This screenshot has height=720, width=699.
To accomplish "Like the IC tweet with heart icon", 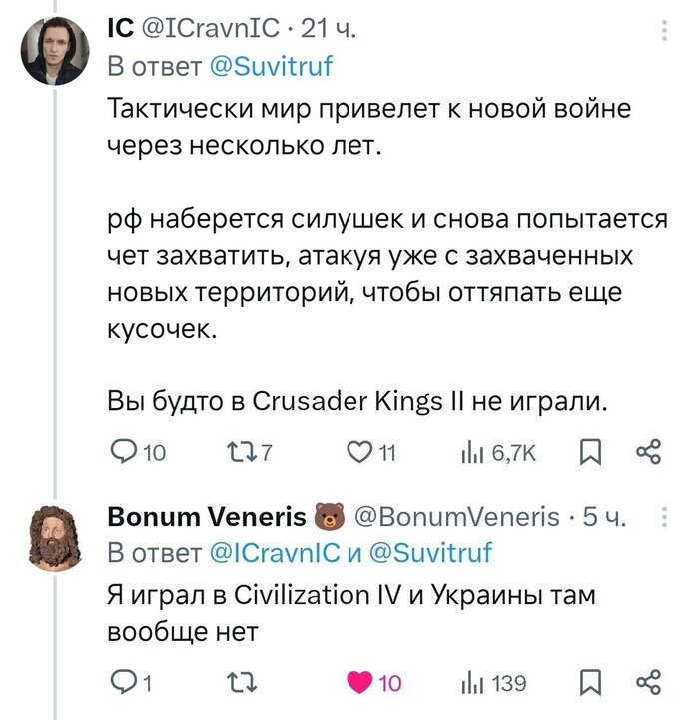I will pyautogui.click(x=358, y=454).
